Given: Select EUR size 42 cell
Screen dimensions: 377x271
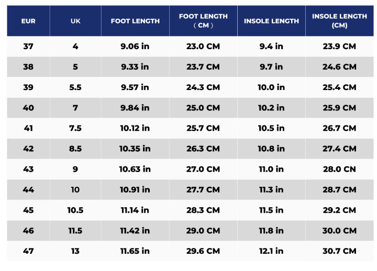Looking at the screenshot, I should click(x=28, y=149).
